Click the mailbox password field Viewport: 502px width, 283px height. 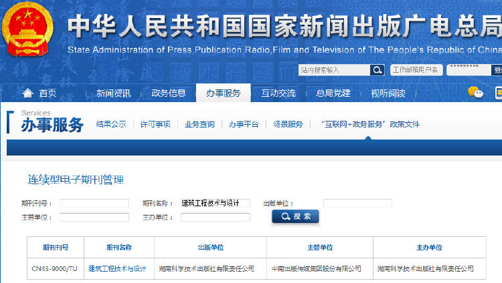coord(469,70)
